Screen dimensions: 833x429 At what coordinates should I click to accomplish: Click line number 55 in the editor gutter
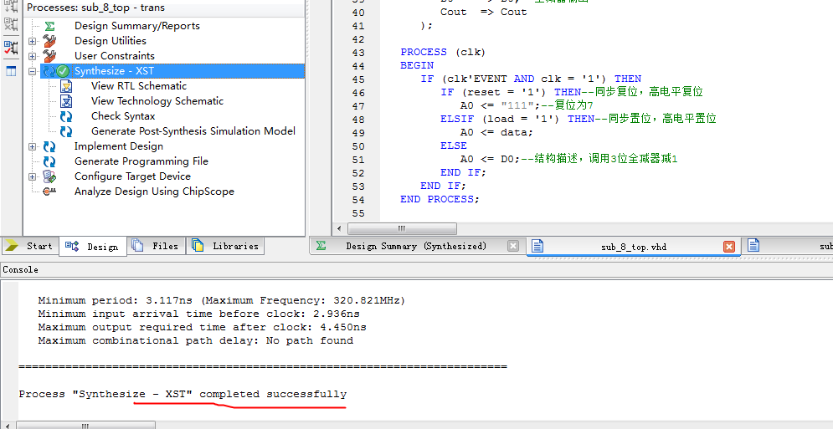358,213
